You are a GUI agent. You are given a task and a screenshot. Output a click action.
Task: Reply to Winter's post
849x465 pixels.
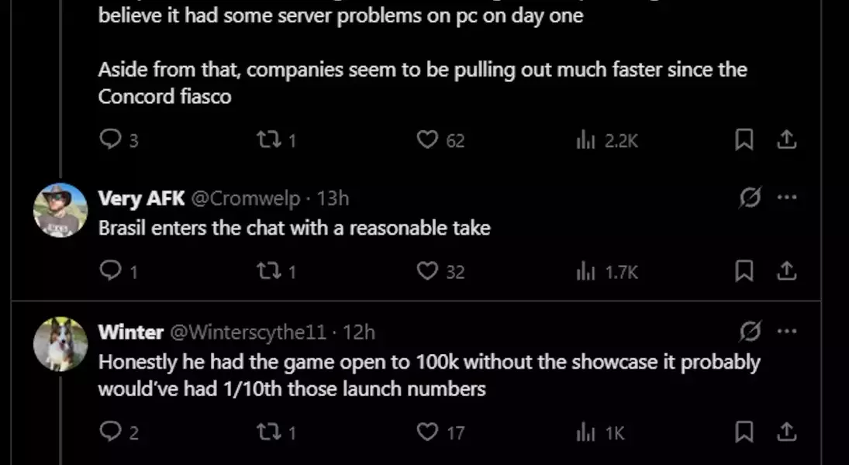pos(112,432)
